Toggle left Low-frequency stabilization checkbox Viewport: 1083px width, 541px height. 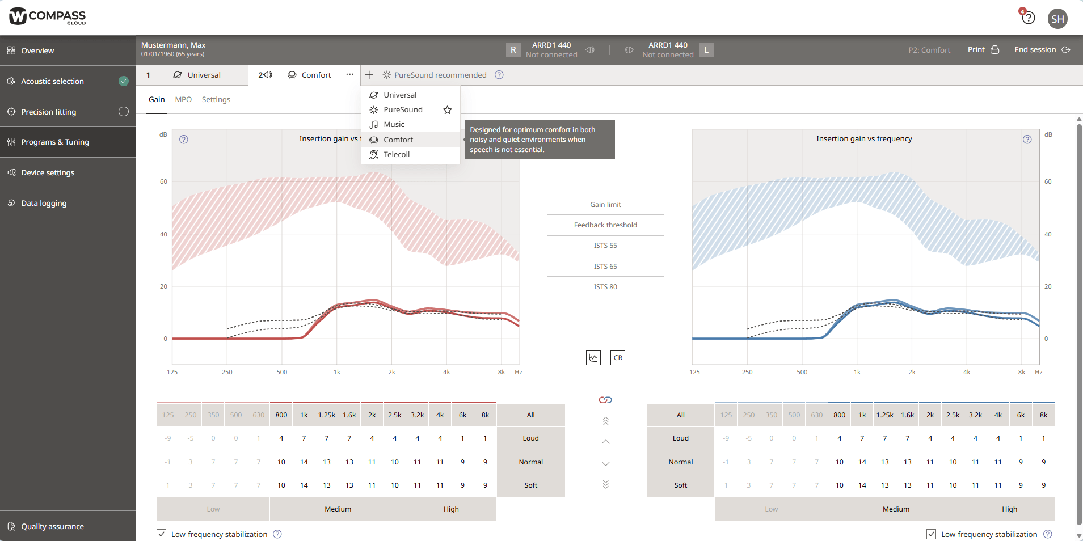[162, 534]
